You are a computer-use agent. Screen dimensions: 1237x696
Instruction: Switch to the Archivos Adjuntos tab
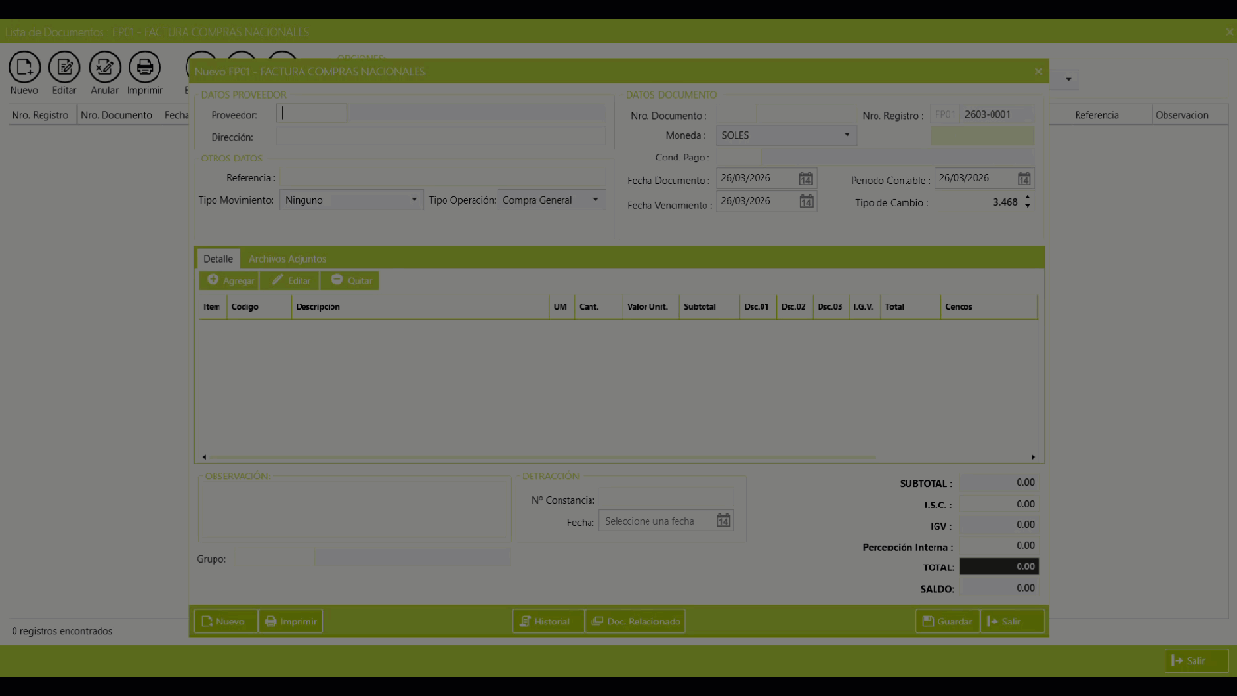point(287,259)
